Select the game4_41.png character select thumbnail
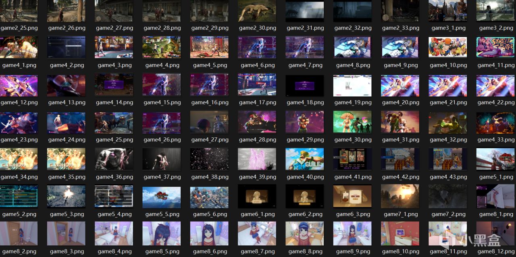The image size is (516, 257). point(352,159)
